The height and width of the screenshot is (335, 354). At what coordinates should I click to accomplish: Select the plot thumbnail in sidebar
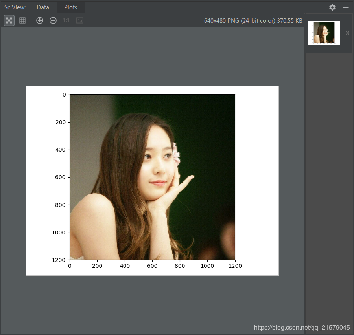[x=324, y=33]
